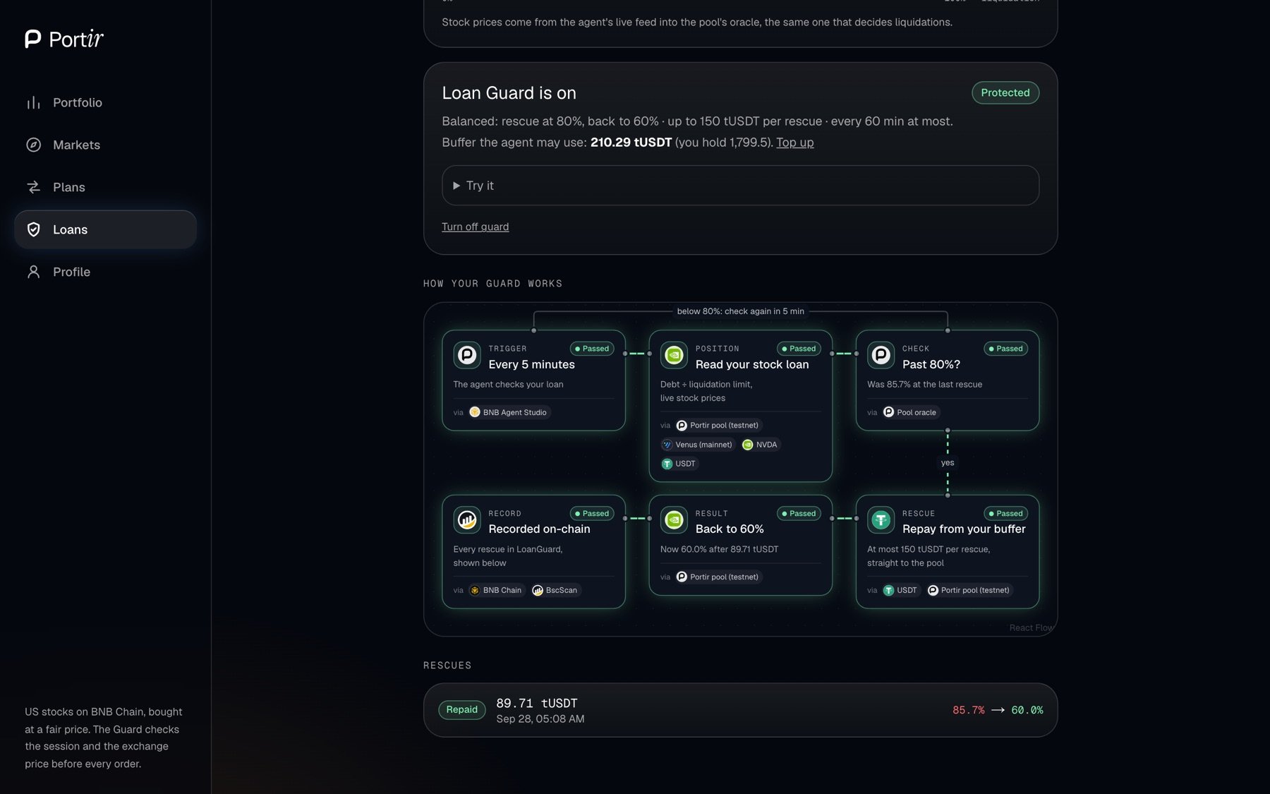This screenshot has width=1270, height=794.
Task: Click the '89.71 tUSDT' rescue amount
Action: [x=536, y=704]
